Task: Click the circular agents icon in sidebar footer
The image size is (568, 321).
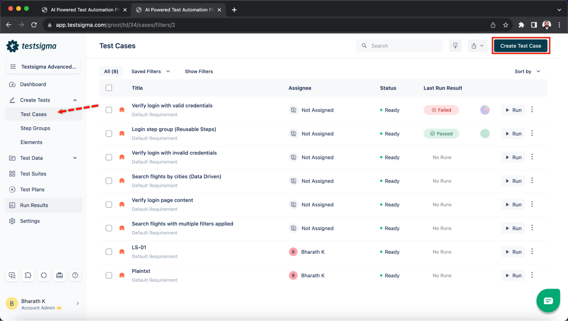Action: 44,275
